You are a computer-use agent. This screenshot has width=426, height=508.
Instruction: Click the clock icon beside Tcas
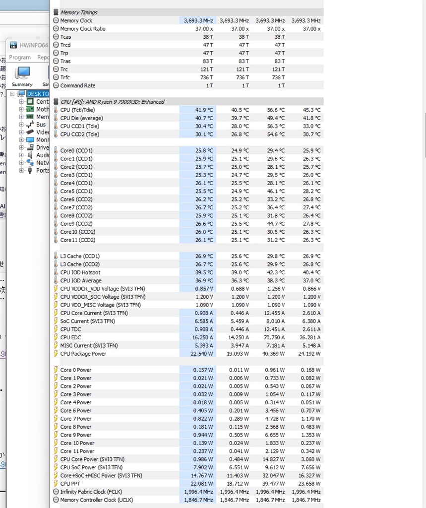coord(56,37)
